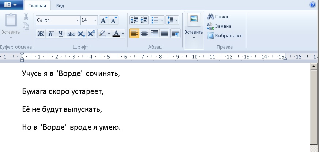Screen dimensions: 319x152
Task: Open line spacing button
Action: (x=170, y=20)
